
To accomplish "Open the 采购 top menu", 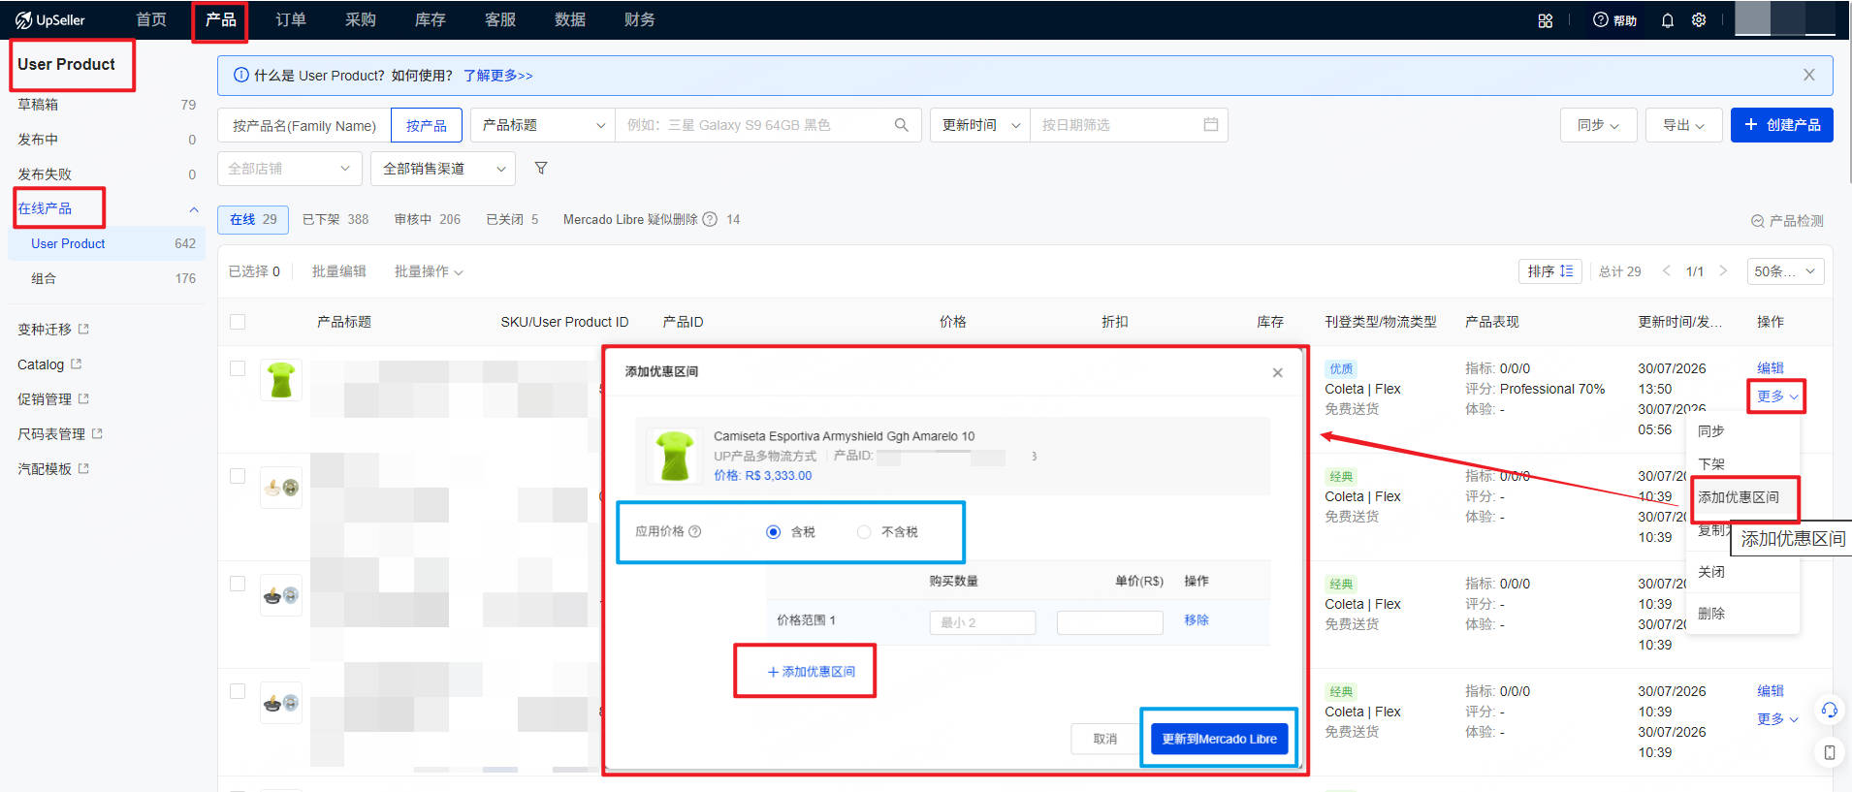I will 360,20.
